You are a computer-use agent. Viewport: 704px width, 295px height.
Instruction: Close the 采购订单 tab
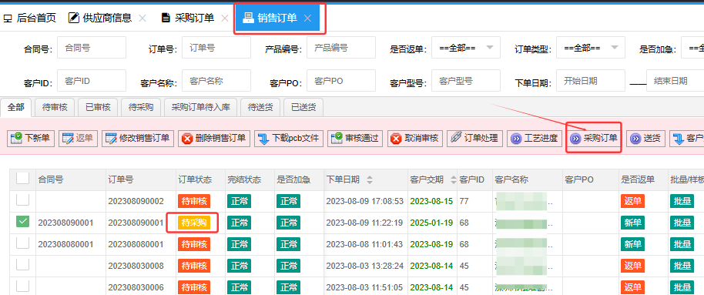pyautogui.click(x=225, y=18)
